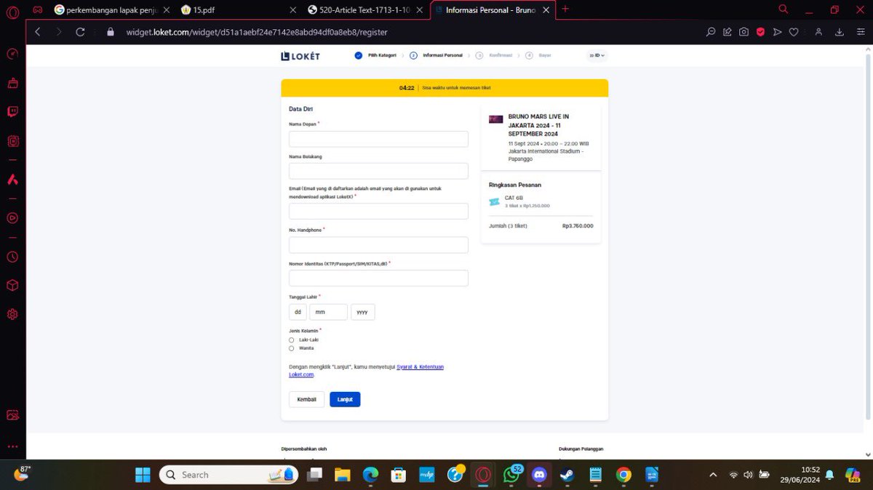Open the profile account icon

click(819, 32)
